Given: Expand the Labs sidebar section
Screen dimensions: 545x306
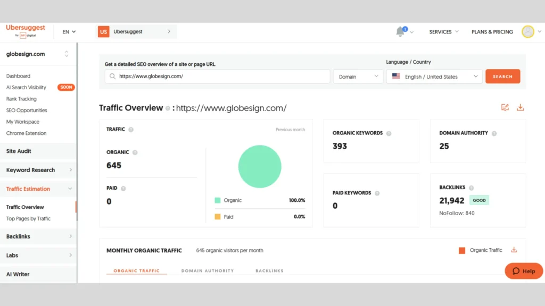Looking at the screenshot, I should click(x=38, y=255).
